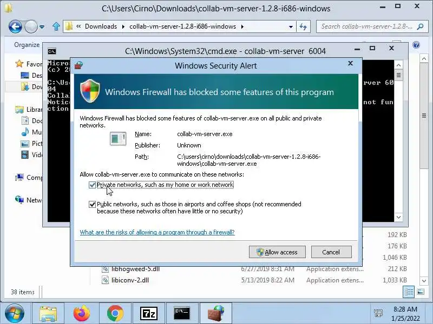
Task: Open recent locations dropdown beside Forward
Action: point(42,26)
